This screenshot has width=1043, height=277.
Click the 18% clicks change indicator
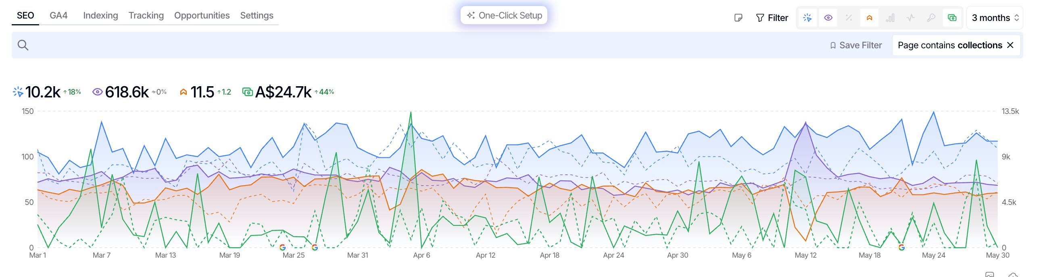pos(72,92)
